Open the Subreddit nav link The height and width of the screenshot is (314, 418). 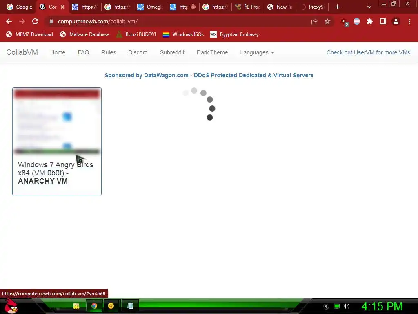[x=172, y=52]
